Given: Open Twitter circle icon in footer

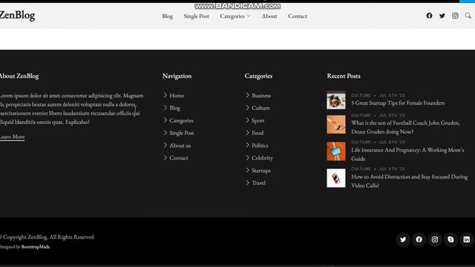Looking at the screenshot, I should coord(403,240).
